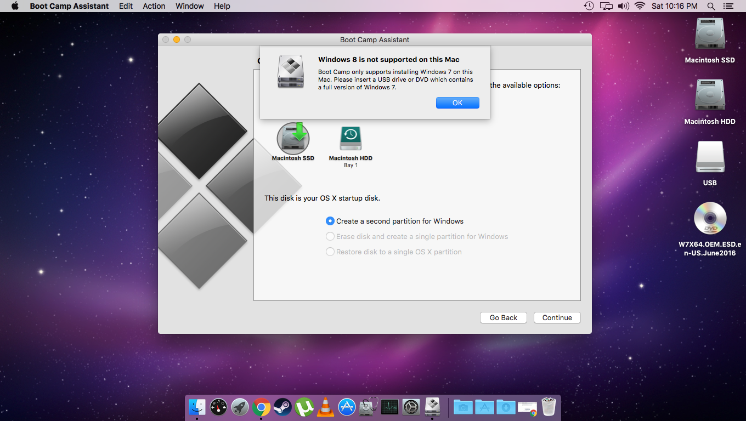Click the Boot Camp icon in the alert
Viewport: 746px width, 421px height.
point(290,72)
